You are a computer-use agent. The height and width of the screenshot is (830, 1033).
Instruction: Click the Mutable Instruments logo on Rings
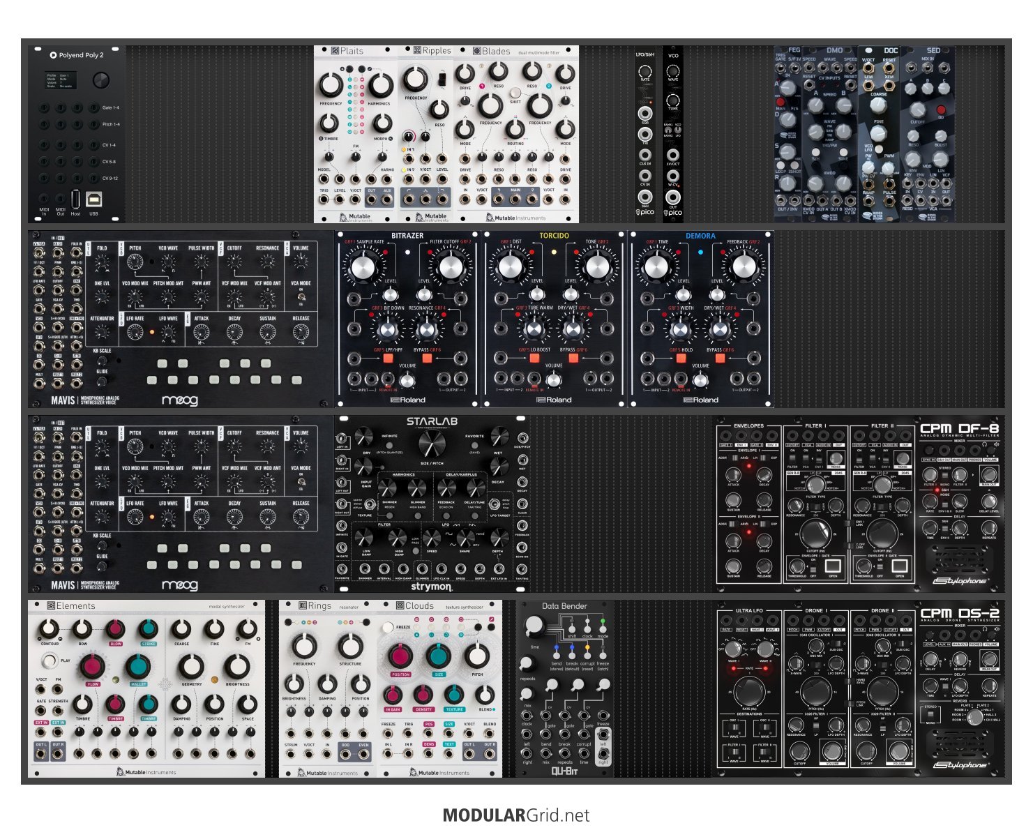pyautogui.click(x=327, y=772)
